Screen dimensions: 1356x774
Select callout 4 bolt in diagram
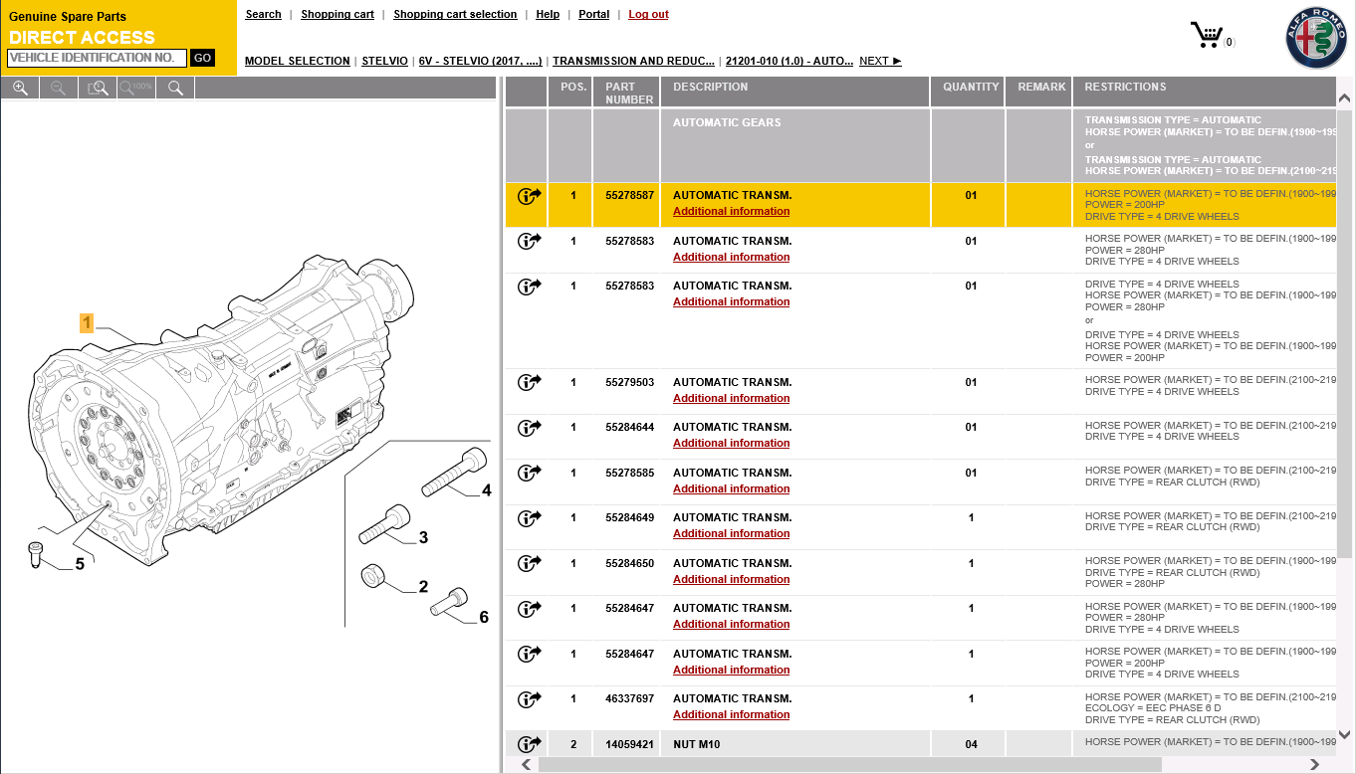(487, 490)
